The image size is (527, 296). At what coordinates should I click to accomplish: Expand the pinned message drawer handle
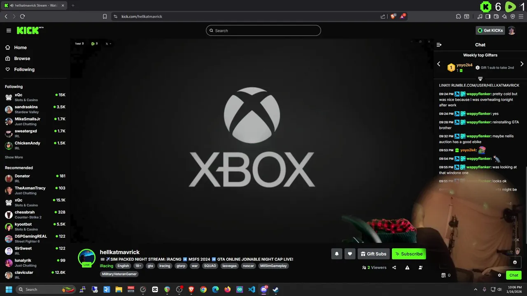[480, 79]
